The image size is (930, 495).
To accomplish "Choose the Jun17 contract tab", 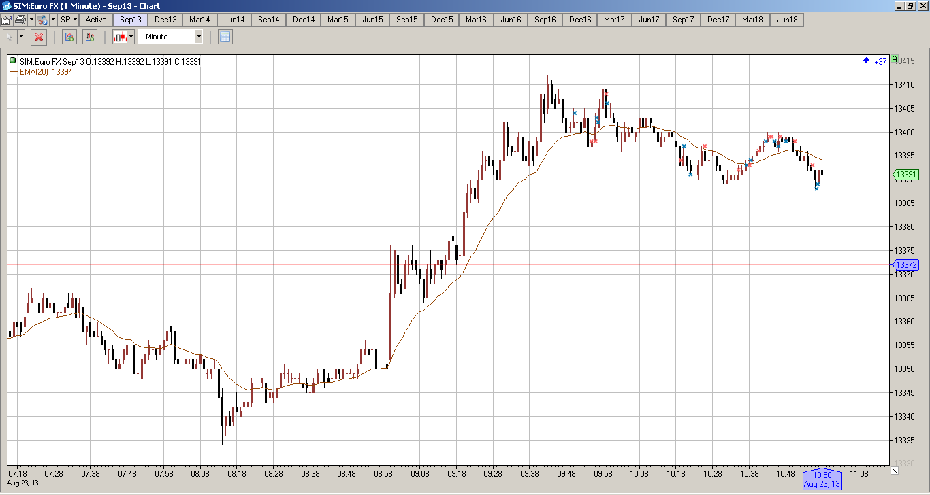I will [x=649, y=20].
